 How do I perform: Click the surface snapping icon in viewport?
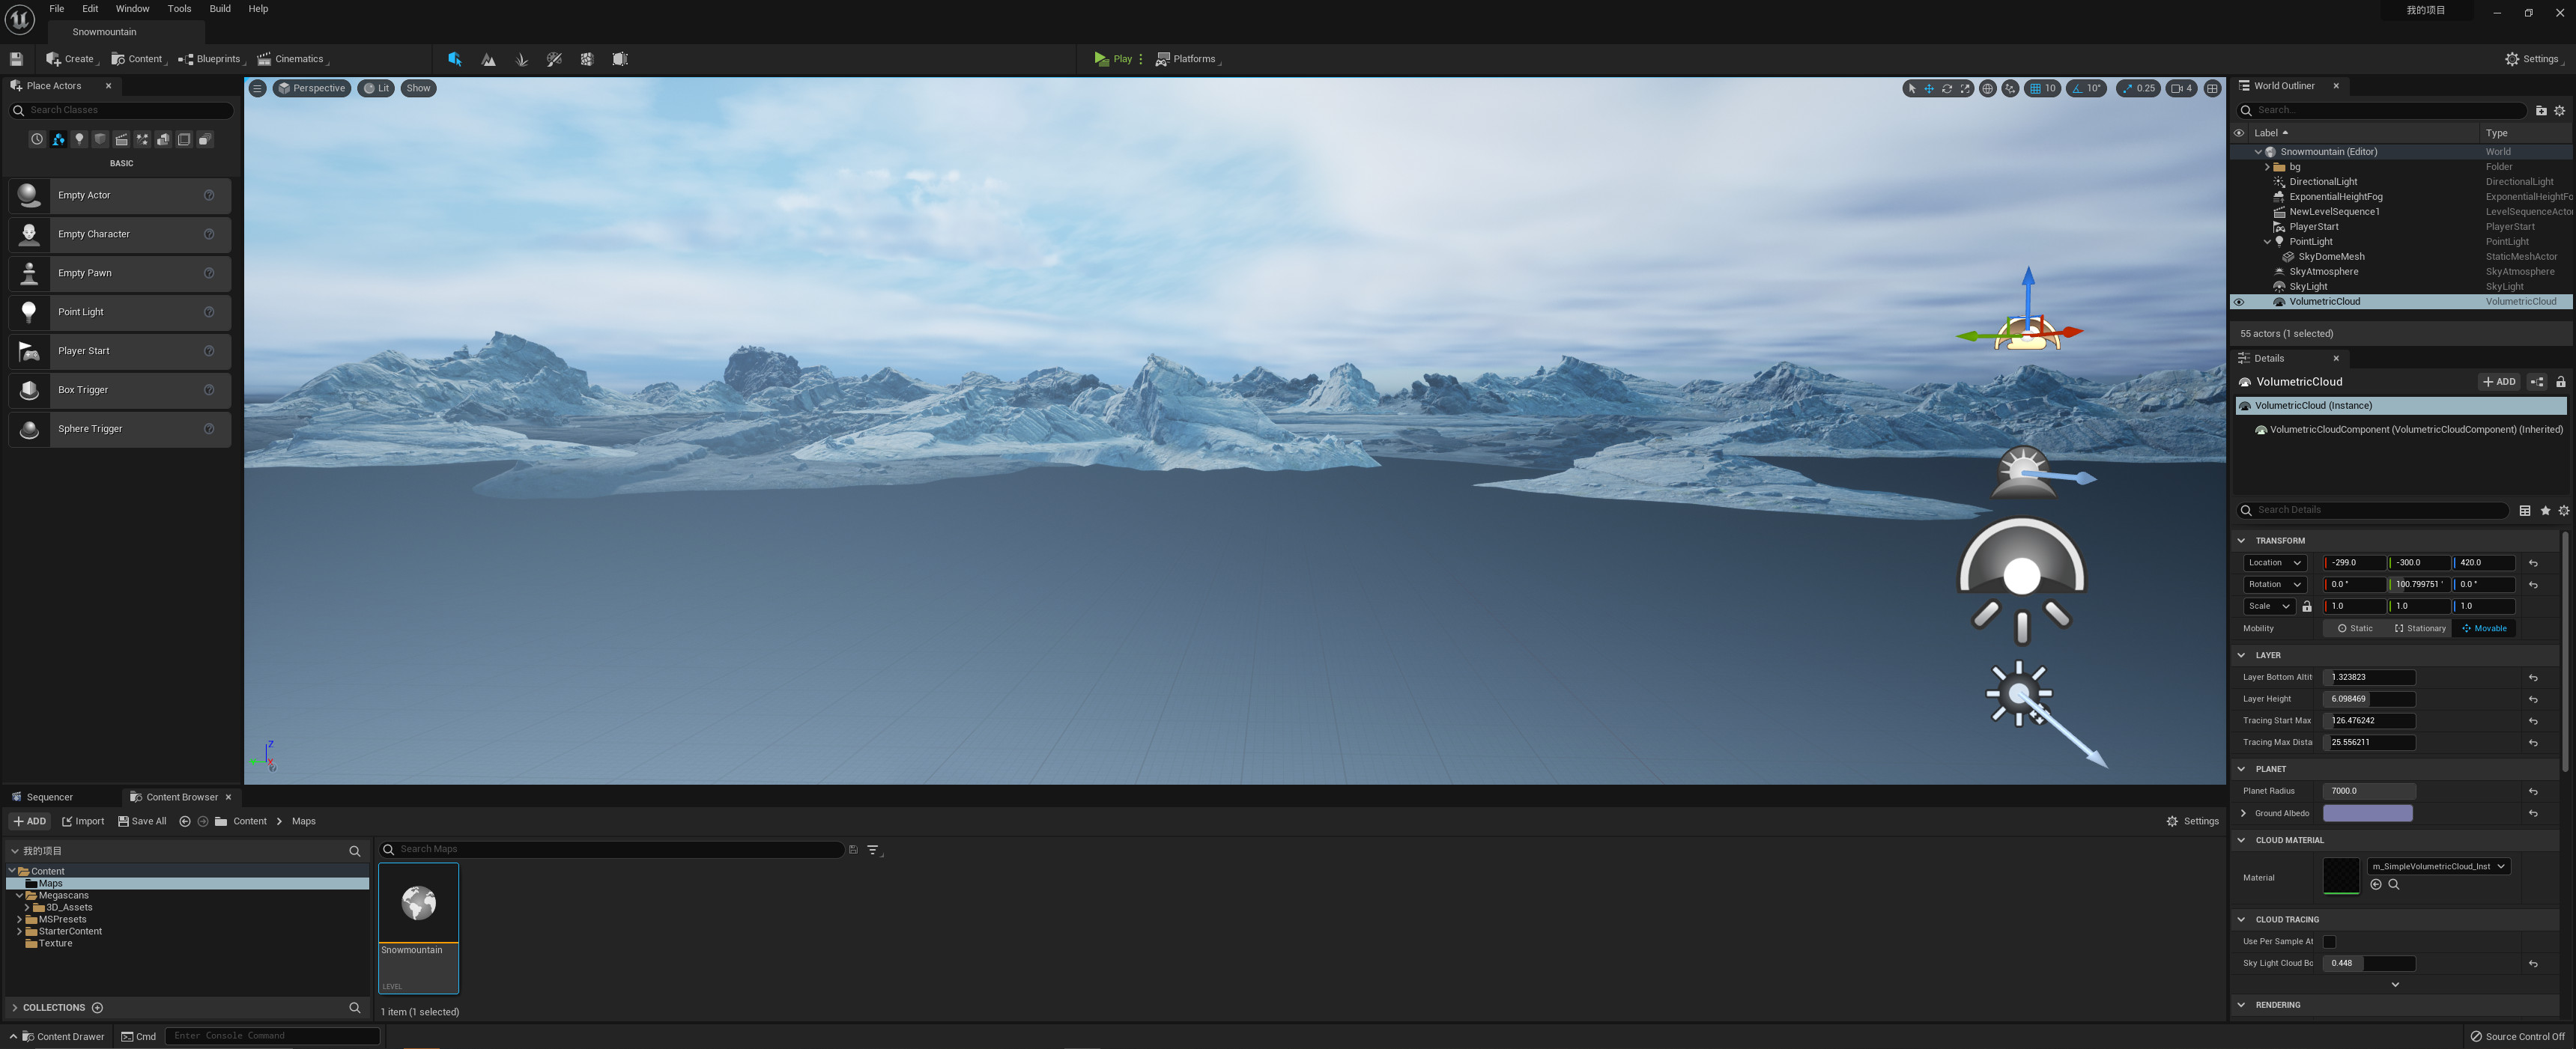tap(2010, 88)
